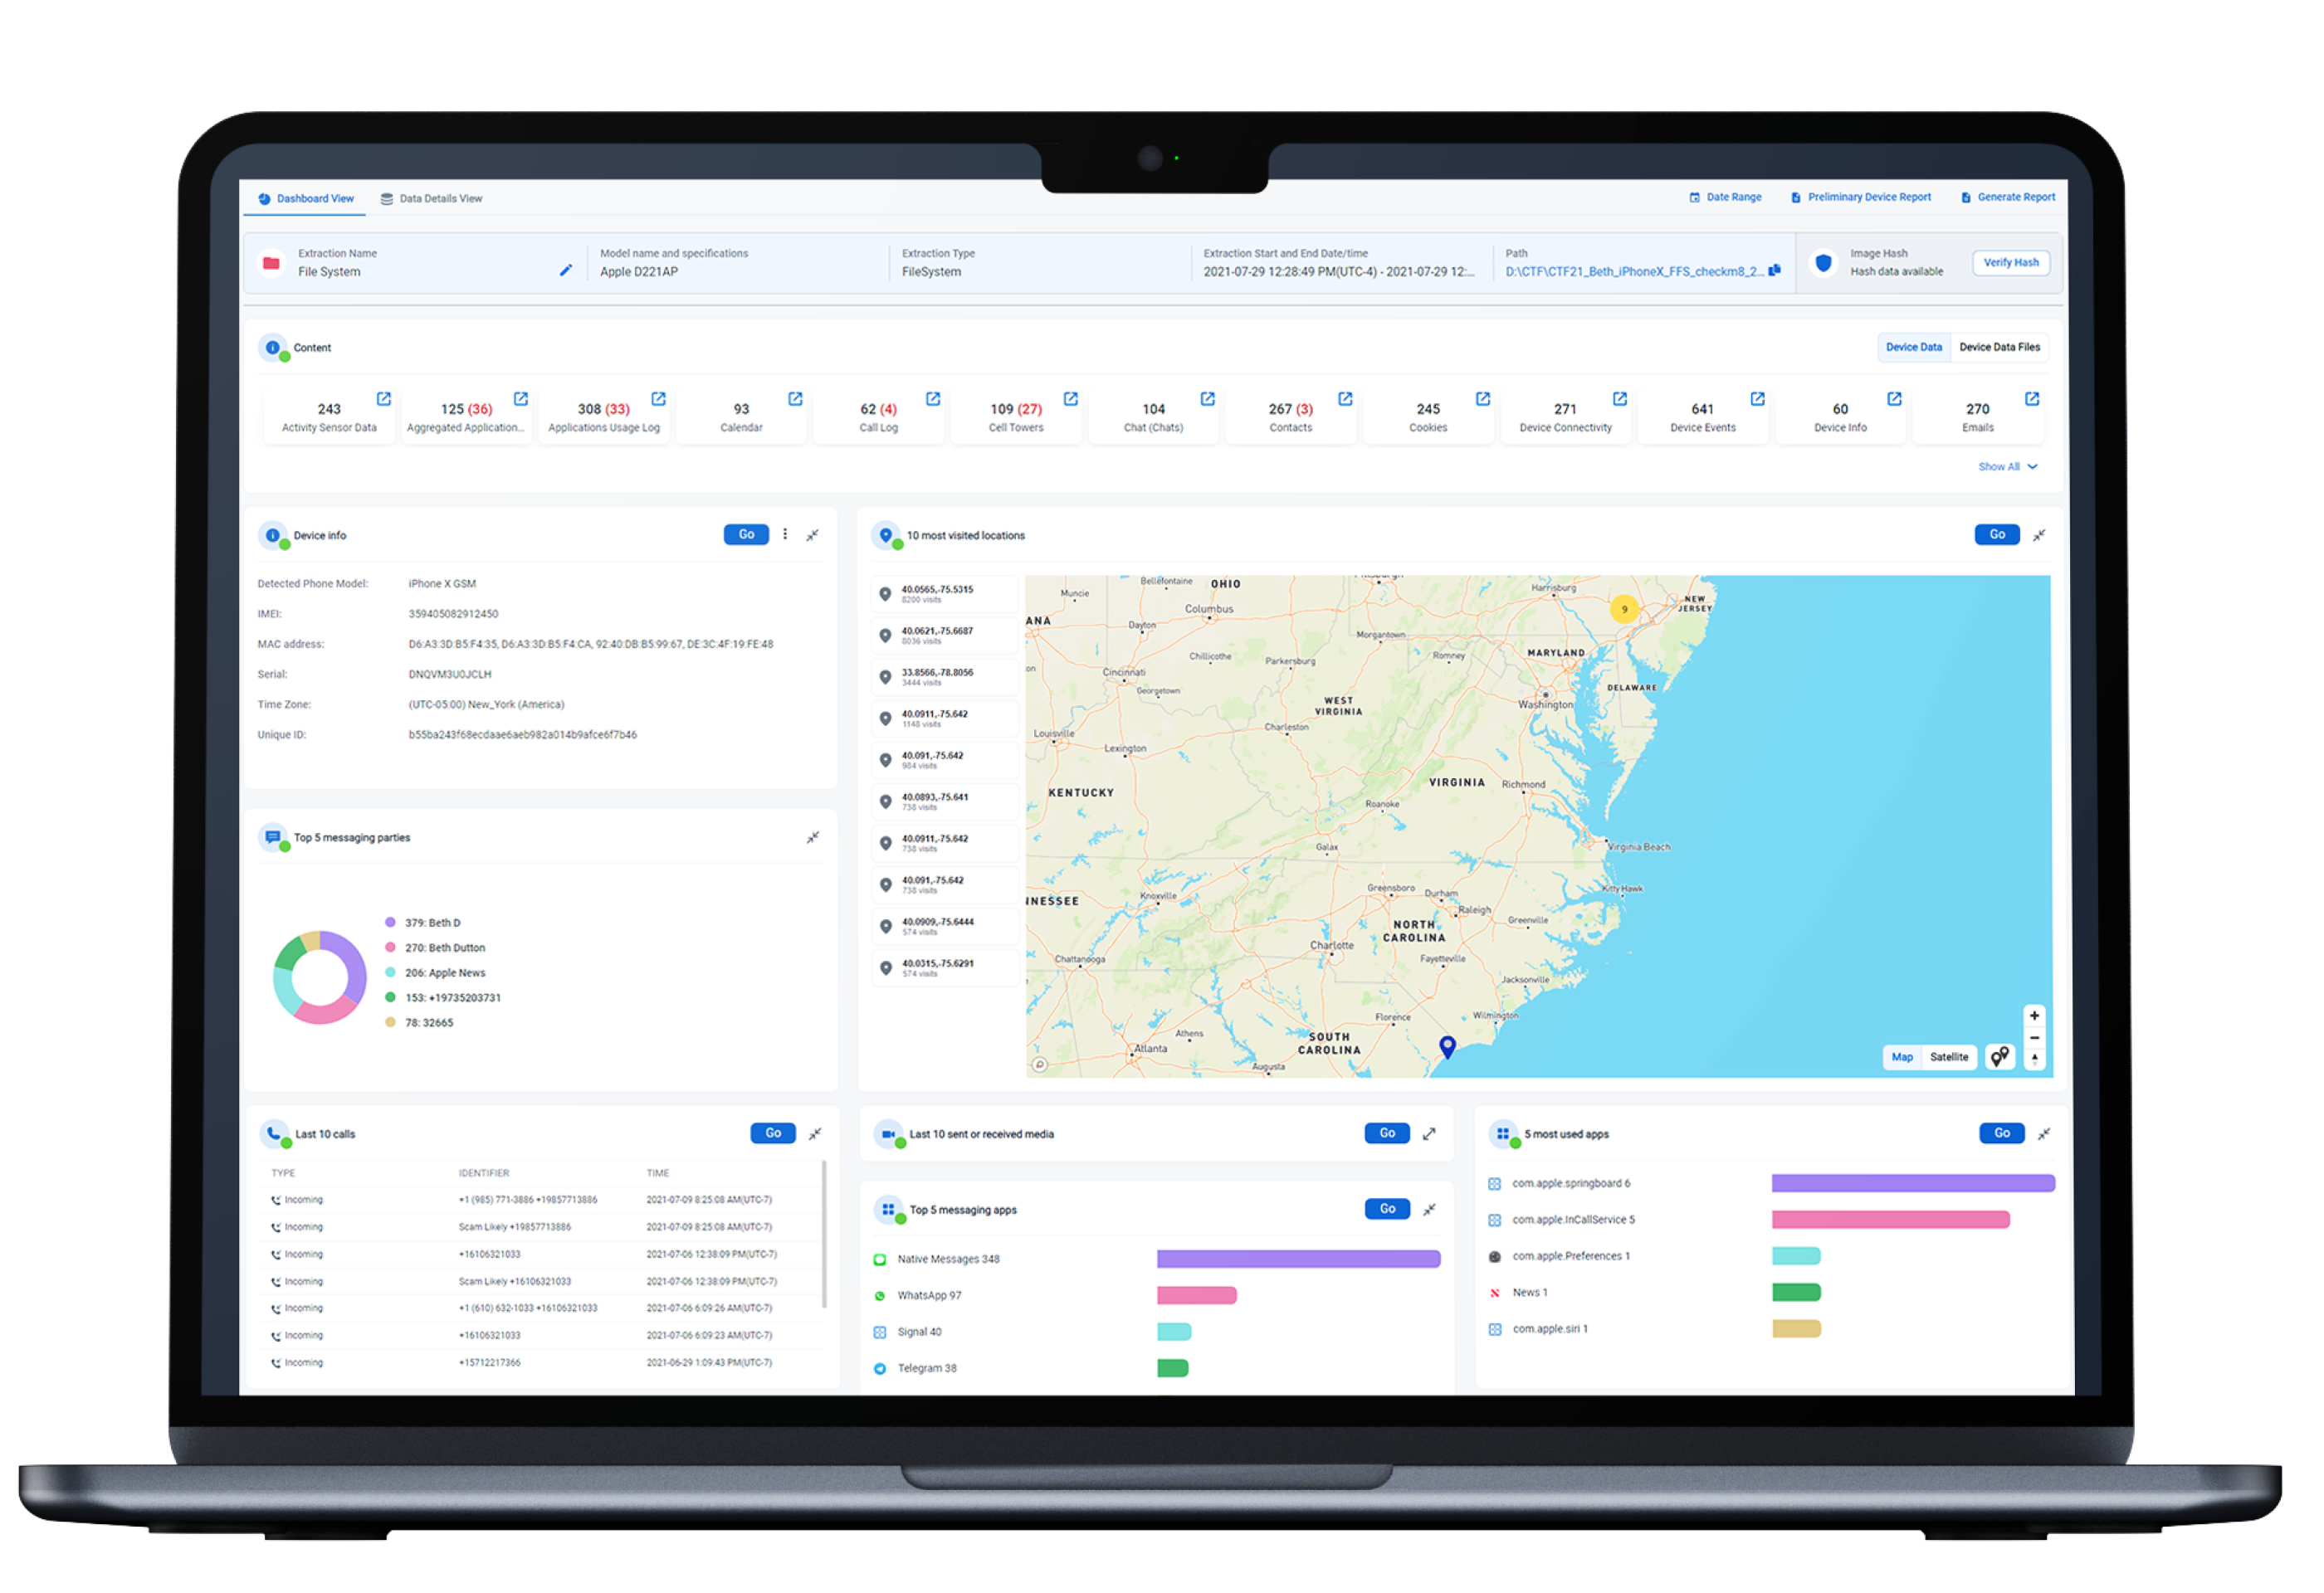This screenshot has width=2324, height=1593.
Task: Switch map to Satellite view
Action: pyautogui.click(x=1948, y=1056)
